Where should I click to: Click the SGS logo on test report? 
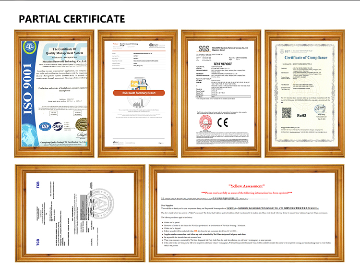click(x=205, y=48)
